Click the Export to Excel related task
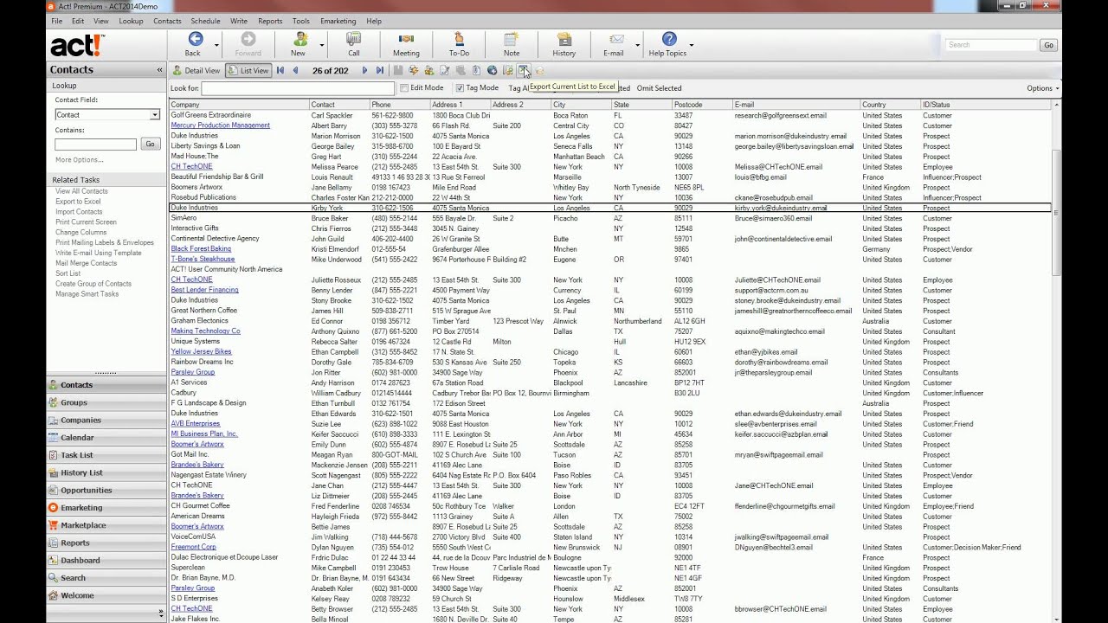Viewport: 1108px width, 623px height. click(78, 202)
